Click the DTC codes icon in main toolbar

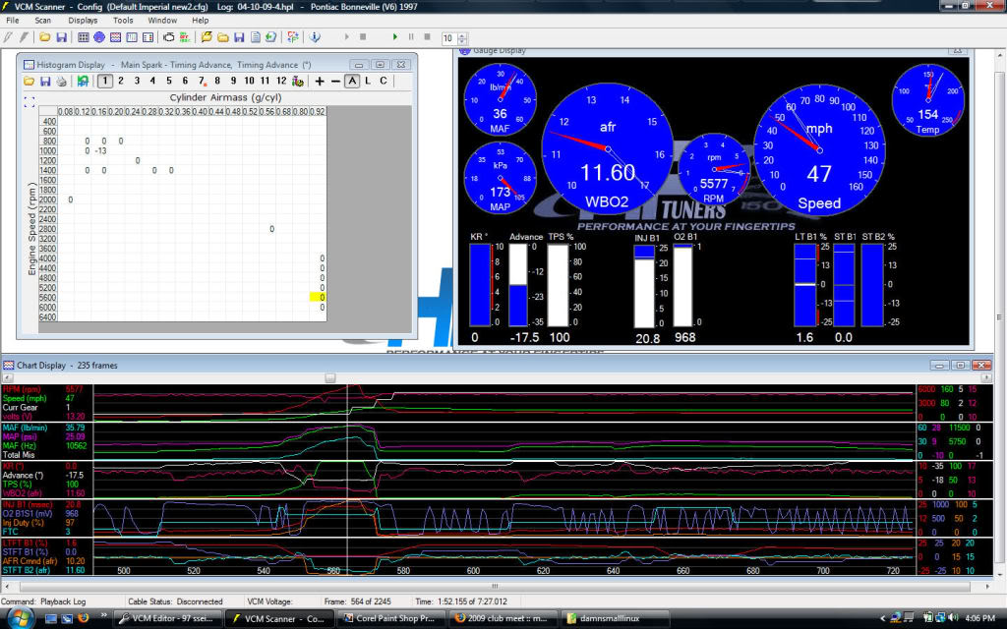pos(185,37)
